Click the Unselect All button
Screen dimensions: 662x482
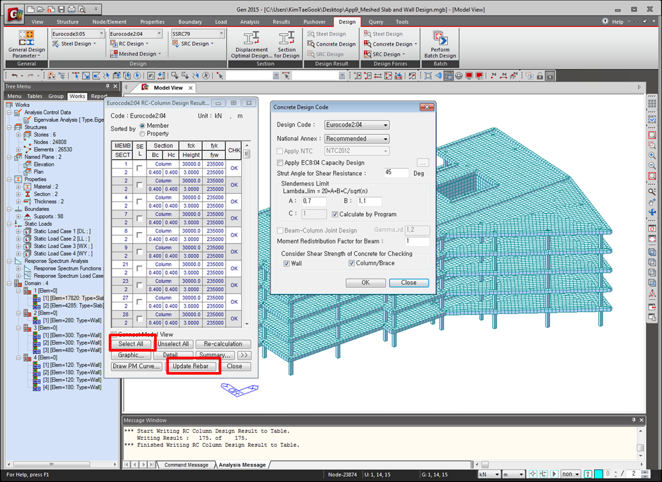coord(173,344)
